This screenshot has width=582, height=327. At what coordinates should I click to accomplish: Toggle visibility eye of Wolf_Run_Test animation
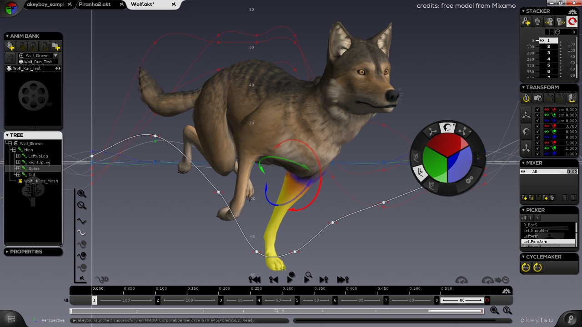click(58, 69)
